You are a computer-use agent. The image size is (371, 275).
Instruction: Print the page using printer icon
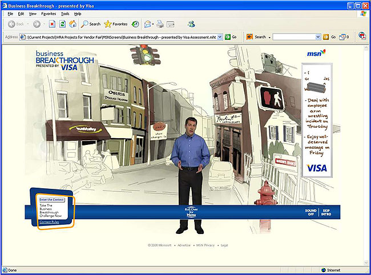[x=160, y=24]
